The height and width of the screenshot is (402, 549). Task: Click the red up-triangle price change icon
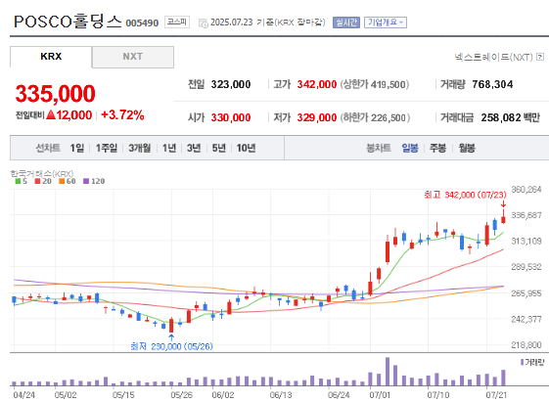tap(51, 114)
